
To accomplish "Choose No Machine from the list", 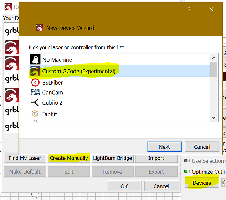I will point(119,59).
